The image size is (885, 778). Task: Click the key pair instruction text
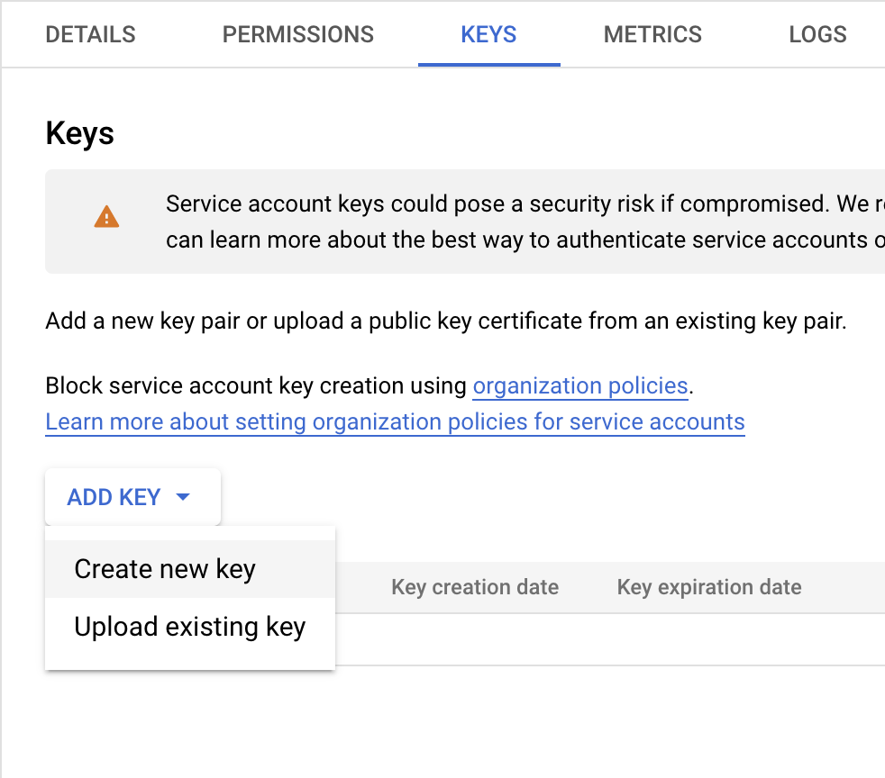[445, 321]
